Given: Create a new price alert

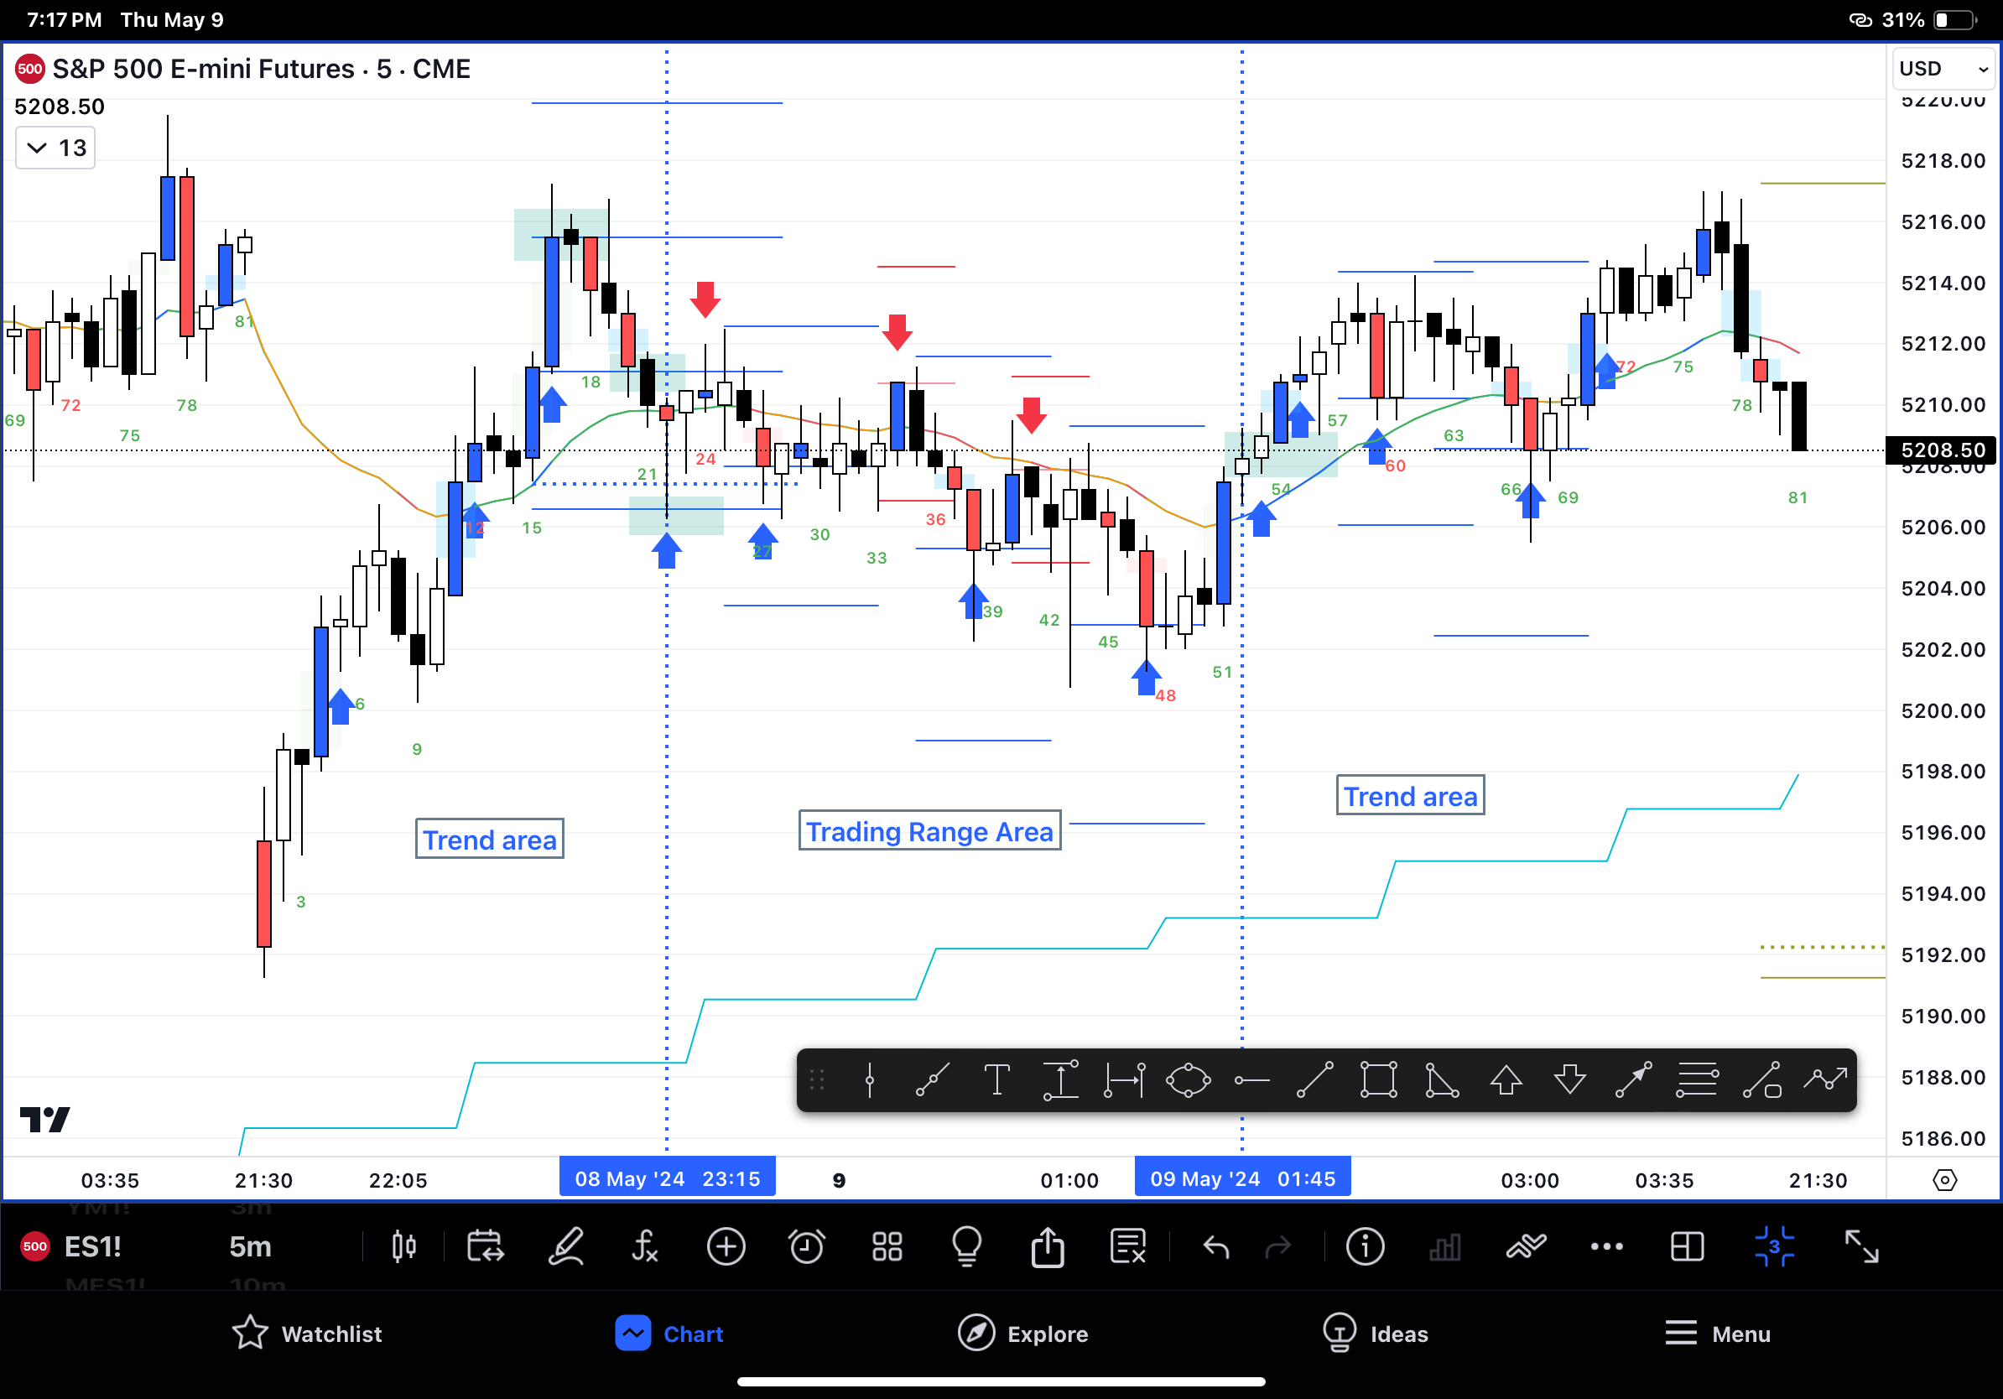Looking at the screenshot, I should [807, 1246].
